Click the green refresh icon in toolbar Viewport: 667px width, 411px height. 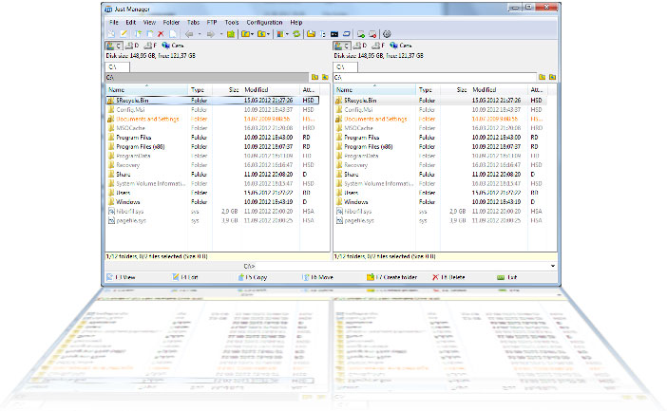coord(297,34)
